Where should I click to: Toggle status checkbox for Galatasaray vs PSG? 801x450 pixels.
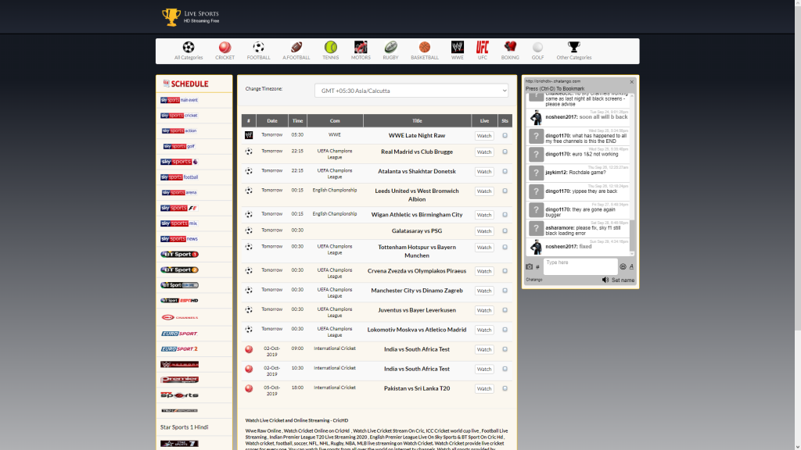pos(505,231)
